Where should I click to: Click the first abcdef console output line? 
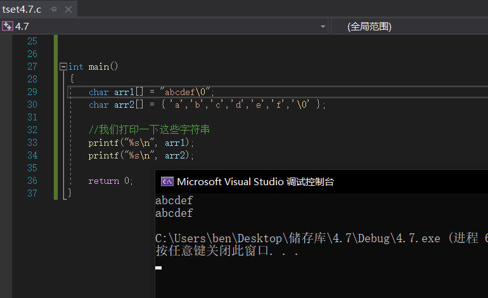click(174, 200)
